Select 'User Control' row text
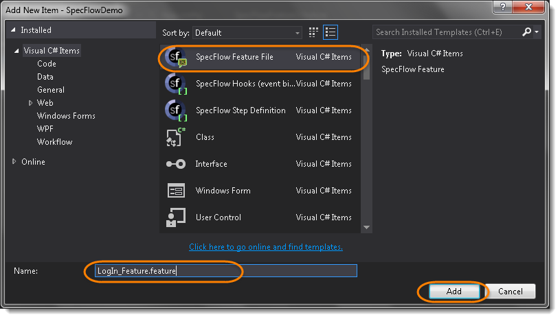 click(x=219, y=217)
